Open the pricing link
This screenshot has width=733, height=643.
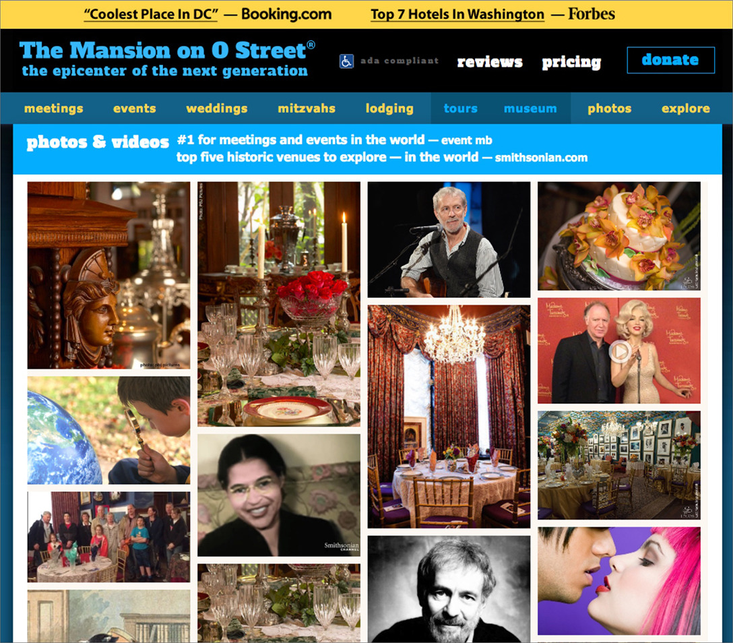click(x=571, y=62)
